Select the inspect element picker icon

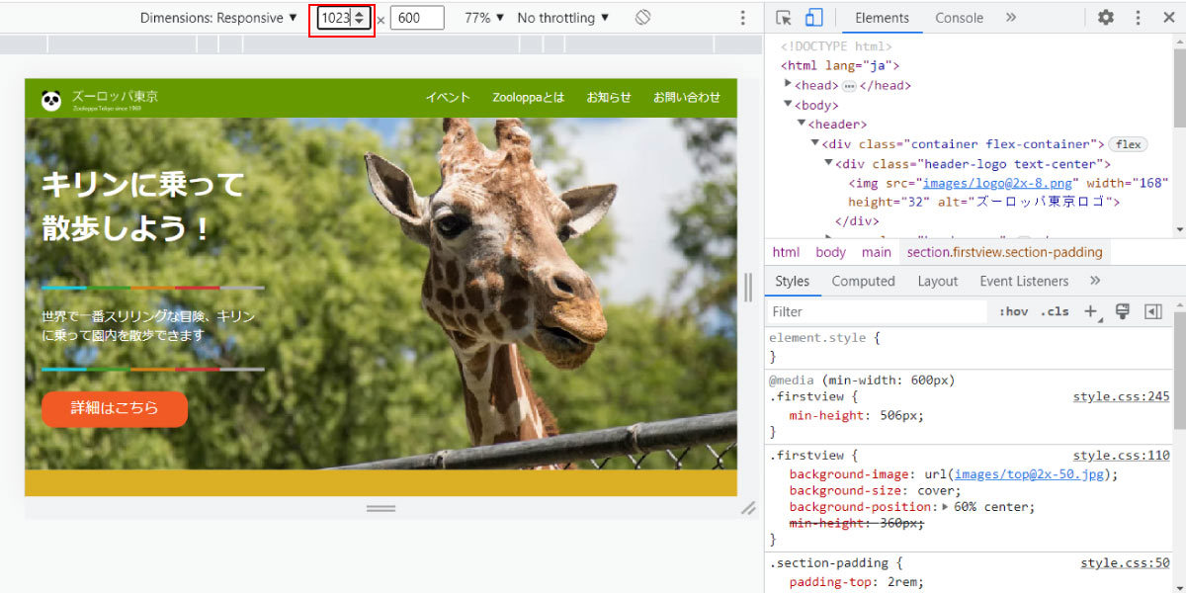click(784, 18)
